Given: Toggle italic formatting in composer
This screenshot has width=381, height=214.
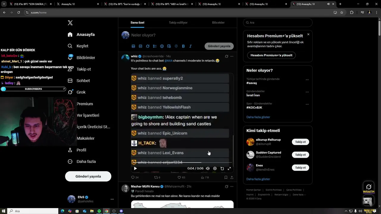Looking at the screenshot, I should point(190,46).
